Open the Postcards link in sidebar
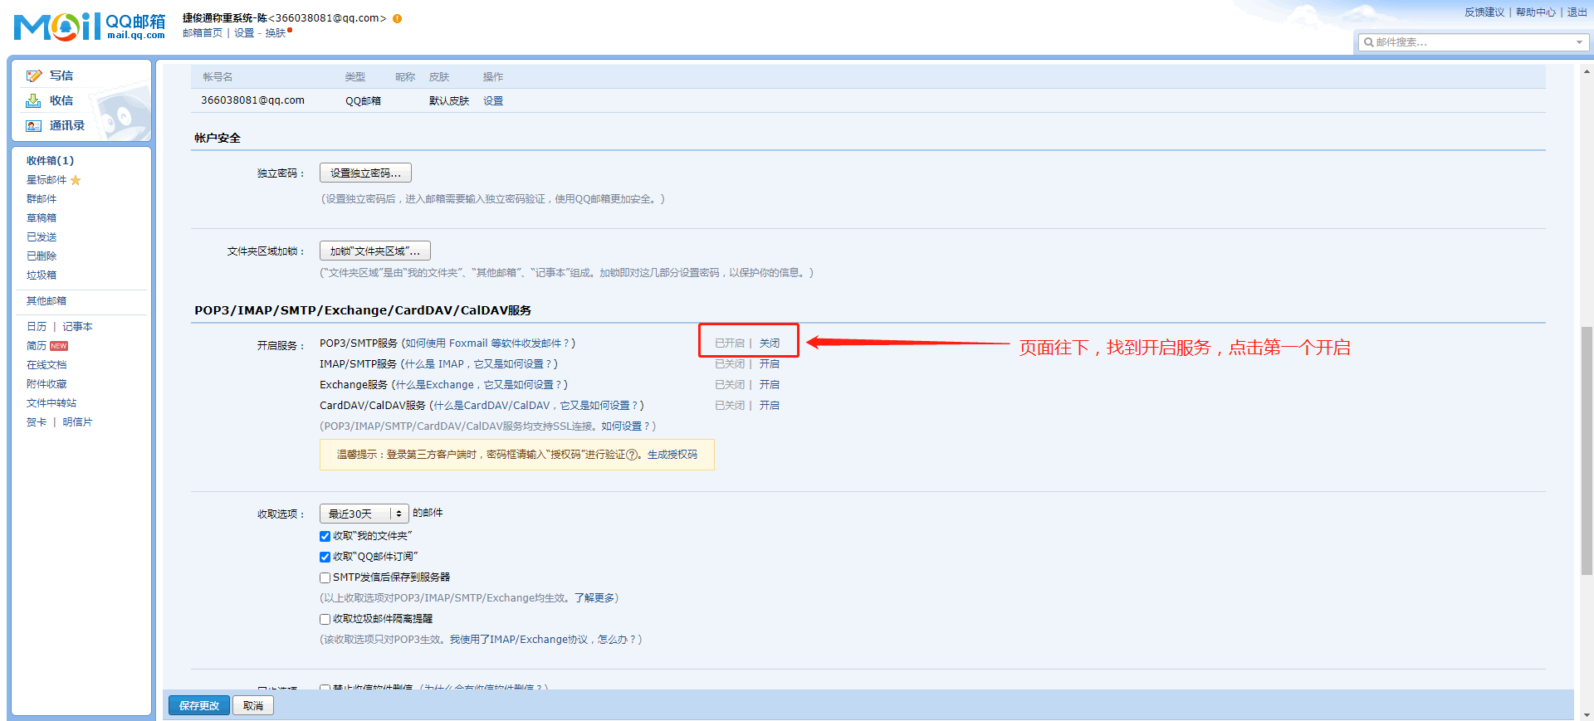 (77, 422)
